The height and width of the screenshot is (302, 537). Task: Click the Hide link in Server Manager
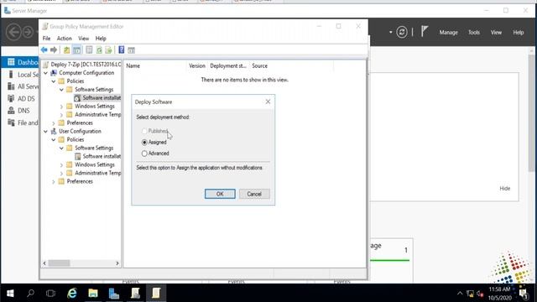tap(505, 188)
